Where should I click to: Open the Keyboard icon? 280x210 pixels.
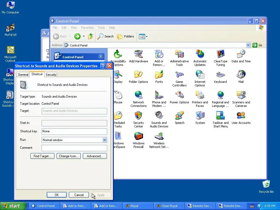click(221, 77)
